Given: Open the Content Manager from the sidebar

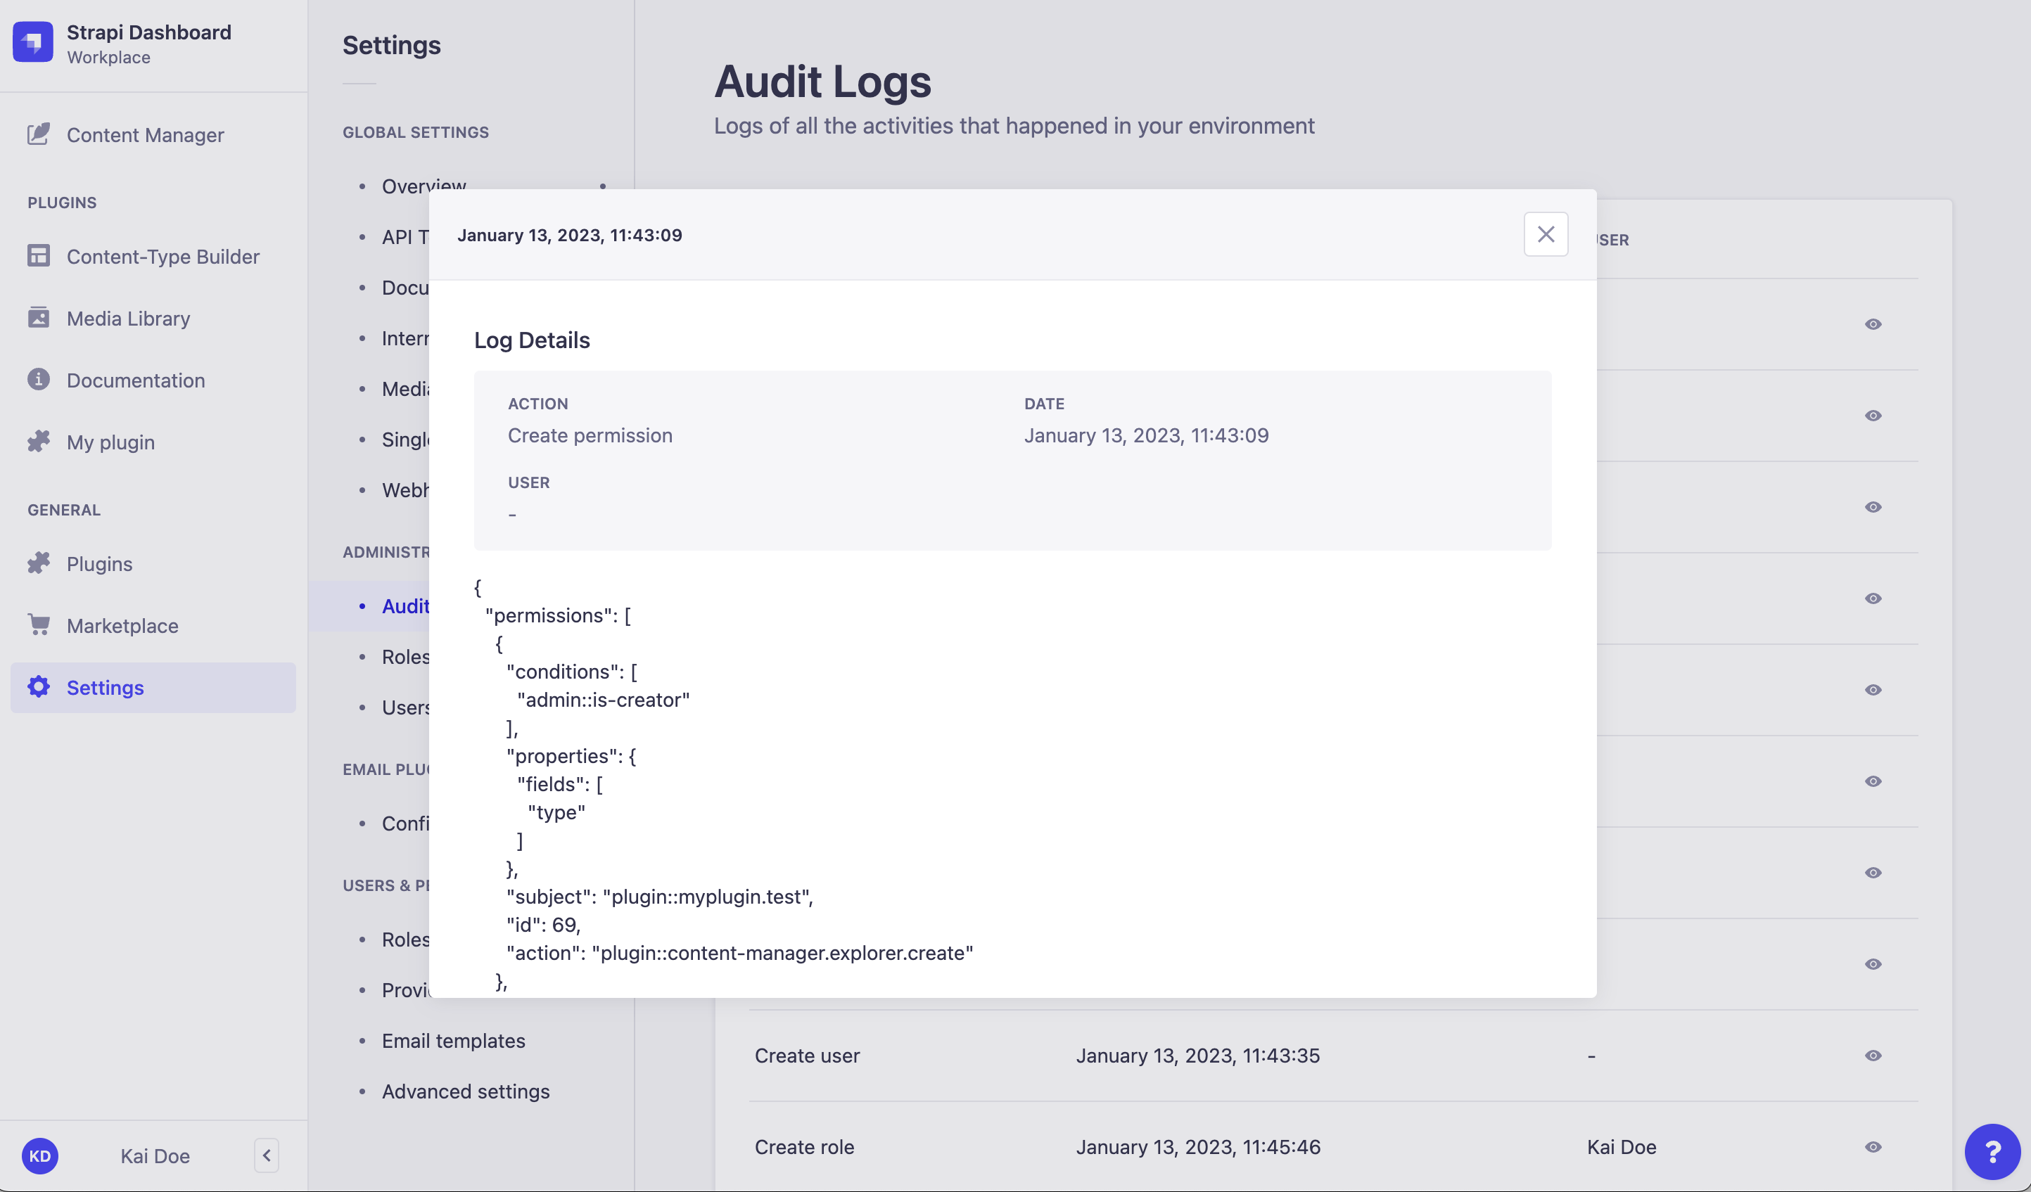Looking at the screenshot, I should pyautogui.click(x=145, y=134).
